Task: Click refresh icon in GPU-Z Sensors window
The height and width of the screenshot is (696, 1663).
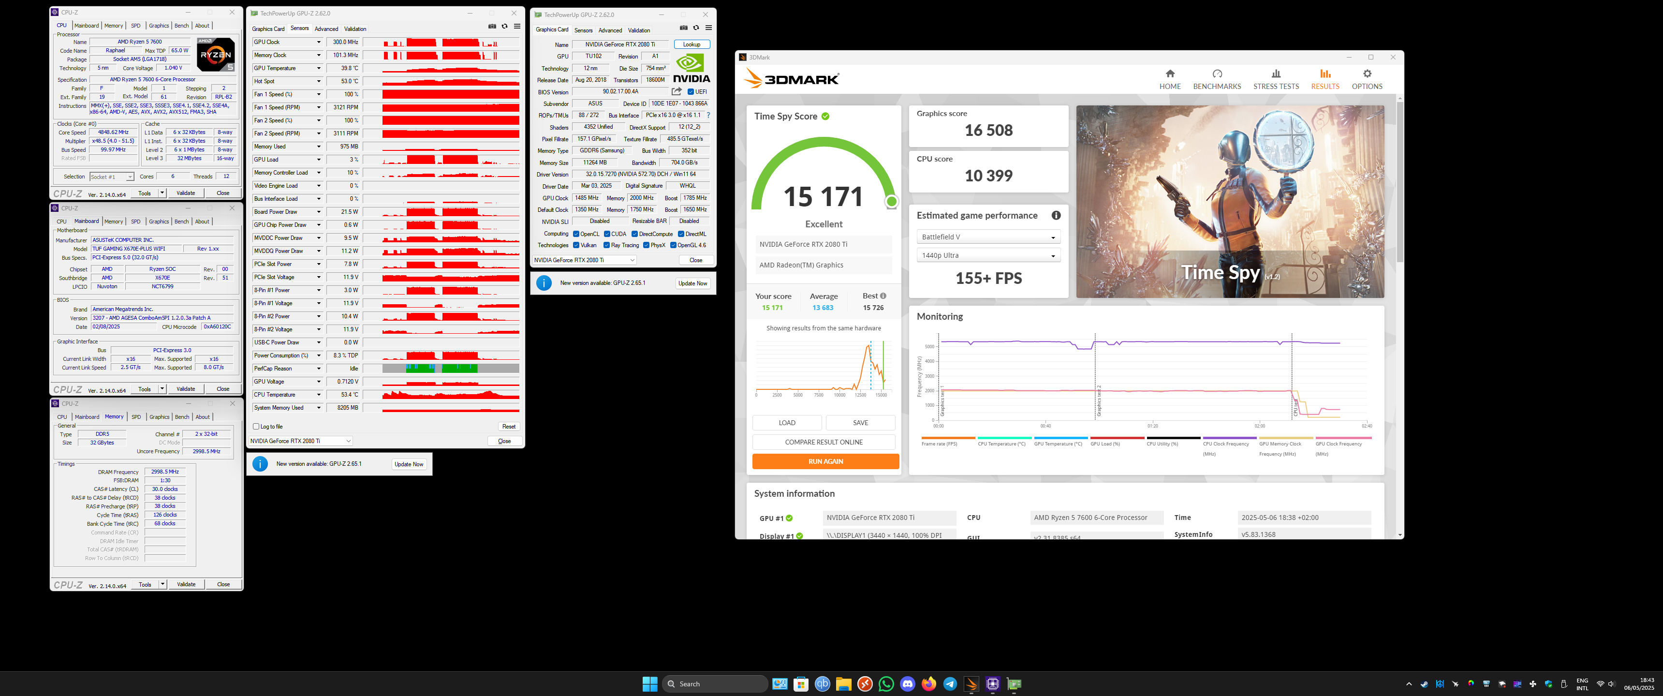Action: [505, 27]
